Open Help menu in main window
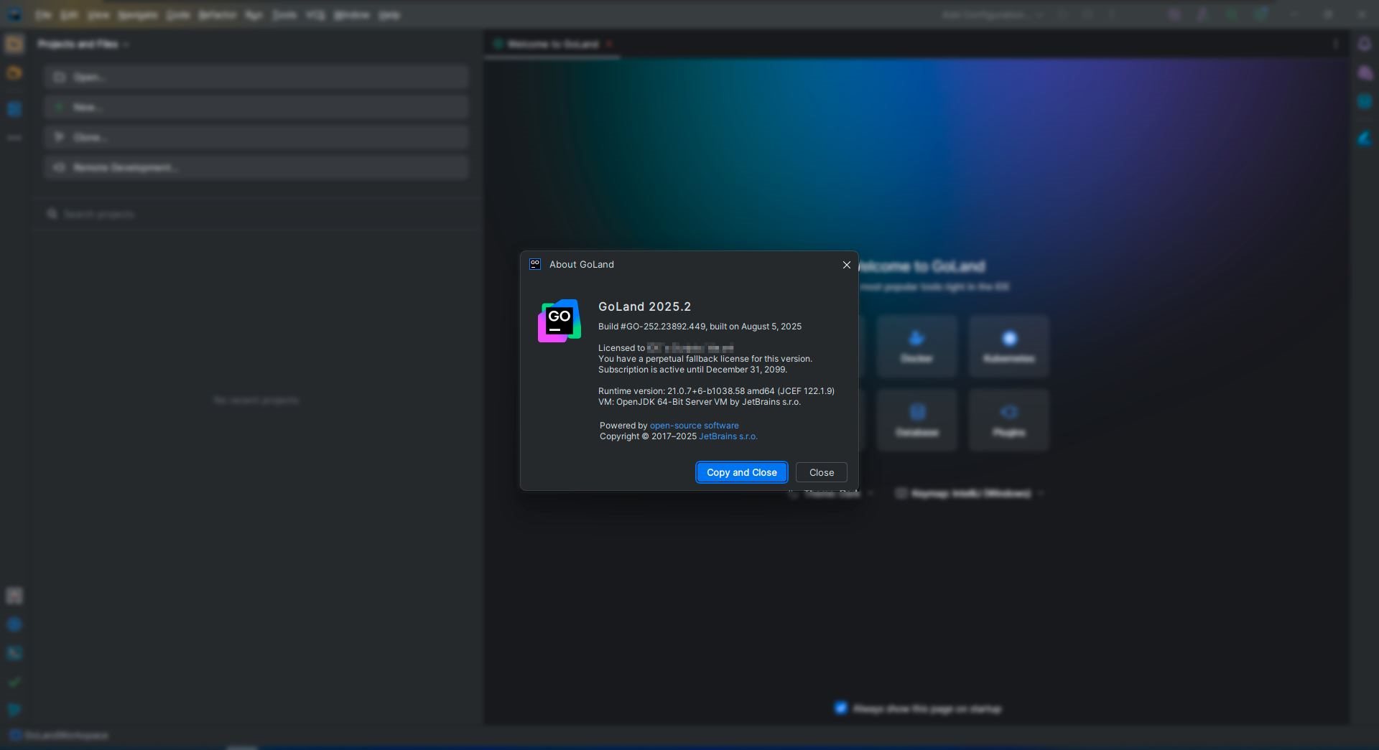 point(389,14)
